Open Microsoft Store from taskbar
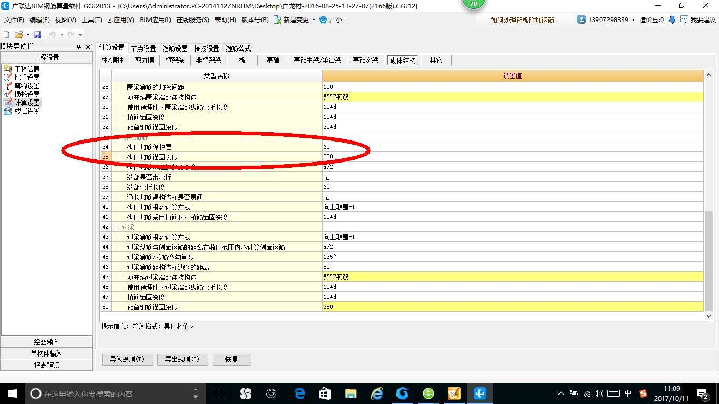Viewport: 719px width, 404px height. click(x=325, y=393)
